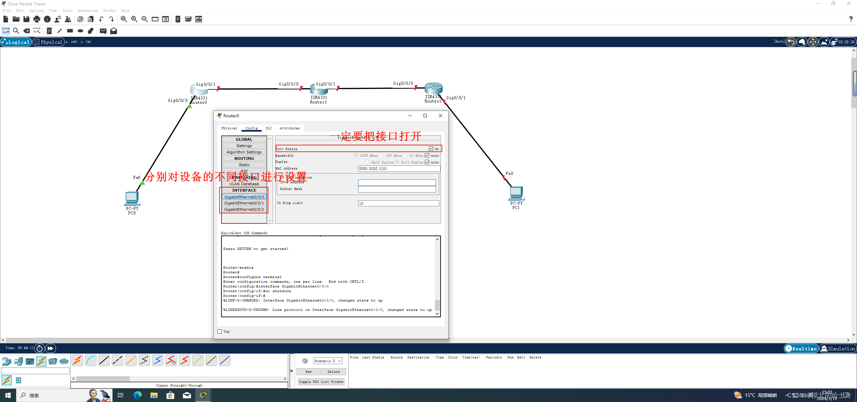Zoom out of the workspace
Screen dimensions: 857x402
pos(145,19)
